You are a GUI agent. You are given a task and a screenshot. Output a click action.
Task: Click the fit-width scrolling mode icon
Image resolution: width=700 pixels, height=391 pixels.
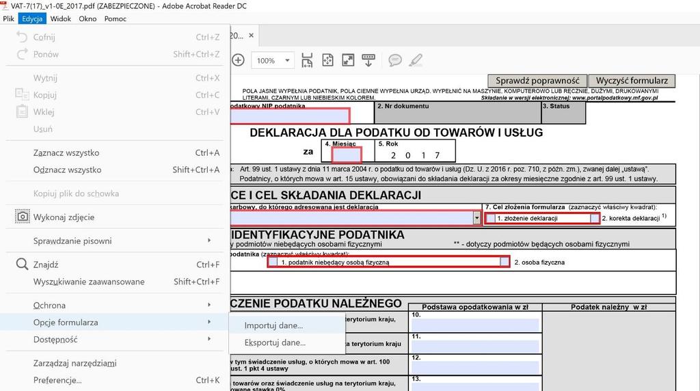307,60
